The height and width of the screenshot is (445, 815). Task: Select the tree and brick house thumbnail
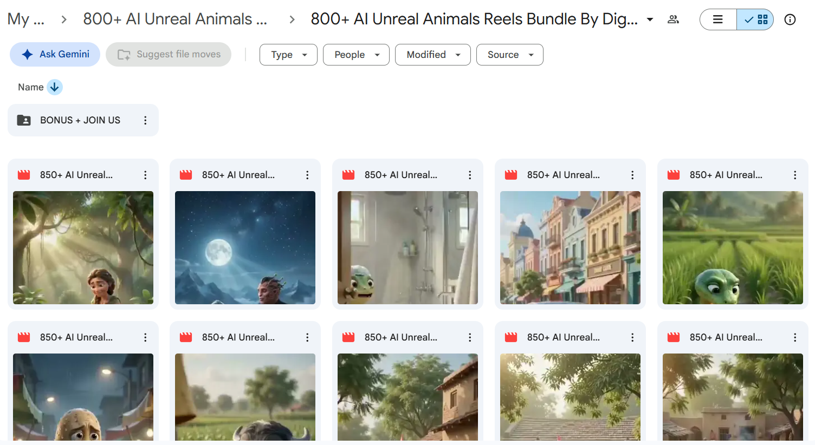pyautogui.click(x=407, y=397)
